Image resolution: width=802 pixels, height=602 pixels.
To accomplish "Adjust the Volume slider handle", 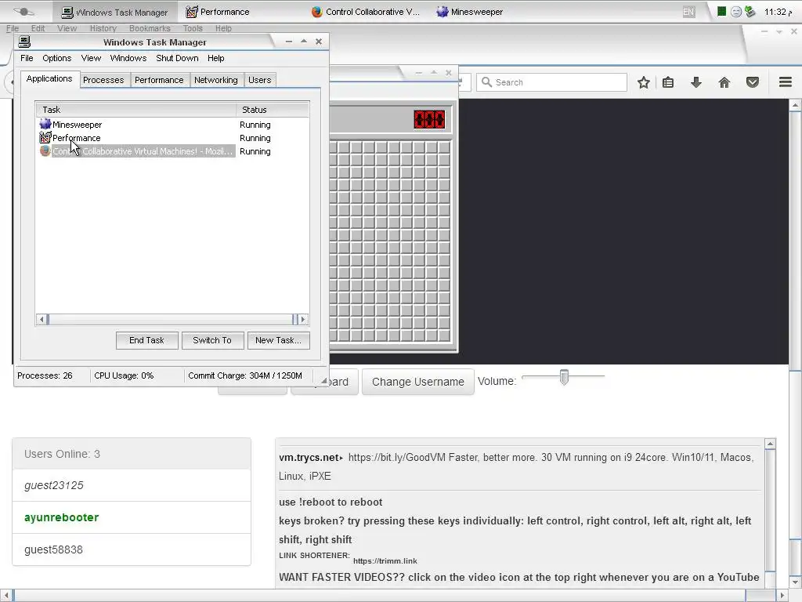I will point(564,377).
